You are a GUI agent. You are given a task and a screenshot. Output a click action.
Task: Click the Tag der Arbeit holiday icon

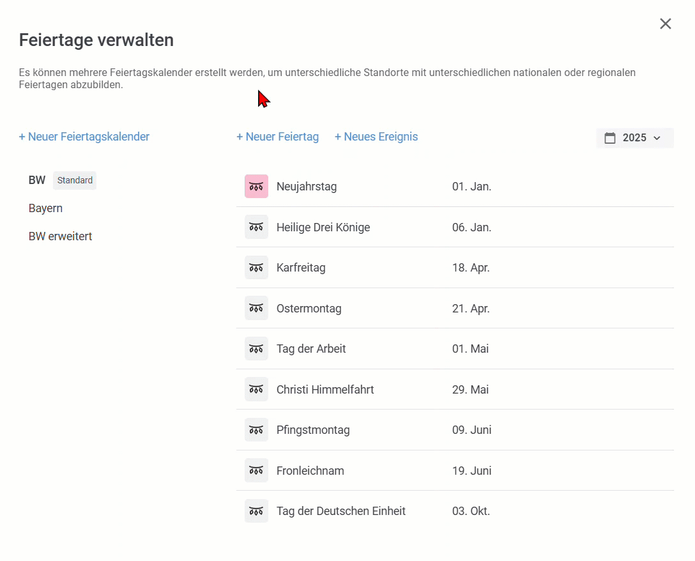(256, 349)
